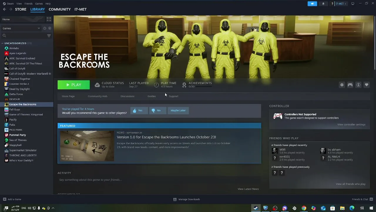The height and width of the screenshot is (212, 376).
Task: Select Aimlabs in the library list
Action: (x=14, y=48)
